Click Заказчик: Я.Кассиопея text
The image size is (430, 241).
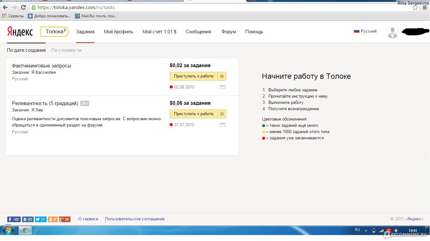34,72
